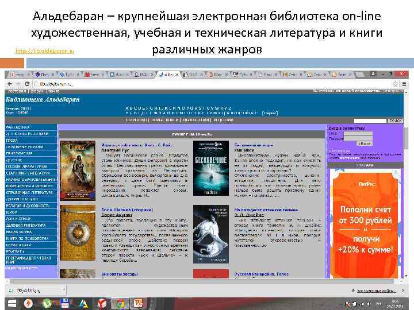Click the browser address bar
This screenshot has width=414, height=310.
click(x=211, y=84)
